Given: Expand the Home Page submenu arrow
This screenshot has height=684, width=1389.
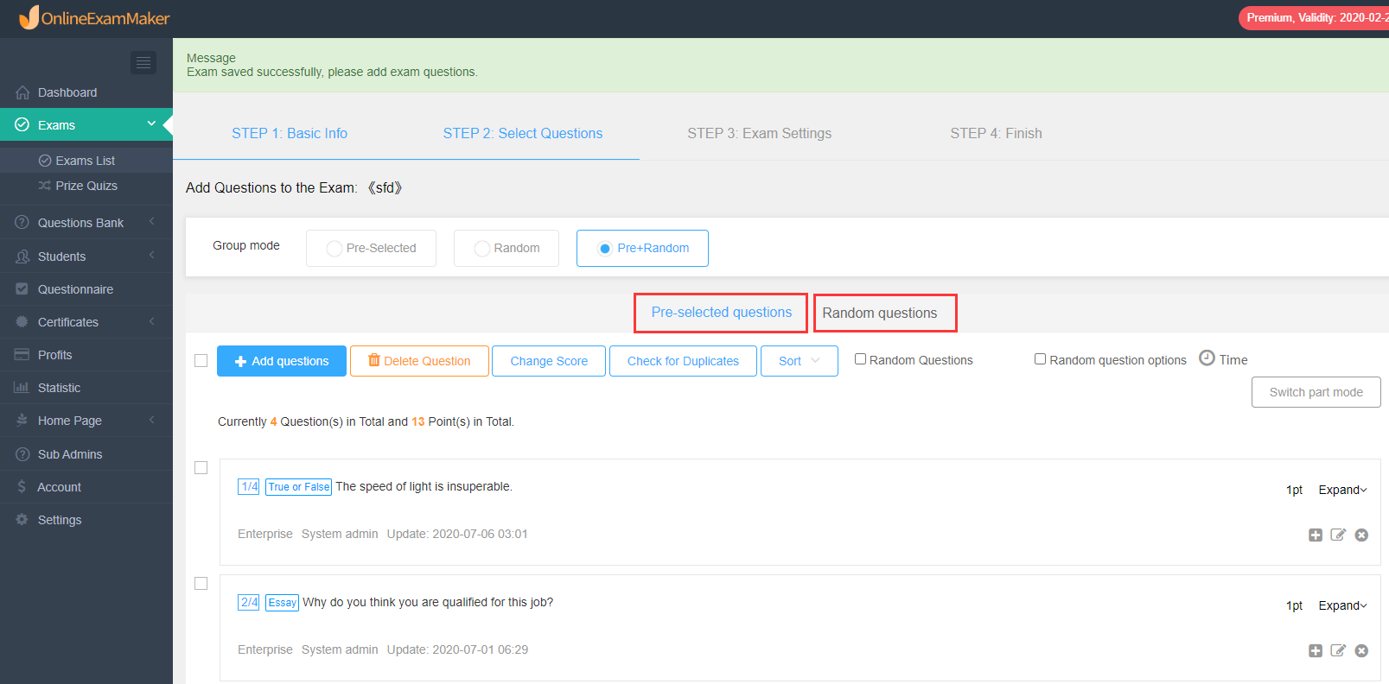Looking at the screenshot, I should pyautogui.click(x=152, y=420).
